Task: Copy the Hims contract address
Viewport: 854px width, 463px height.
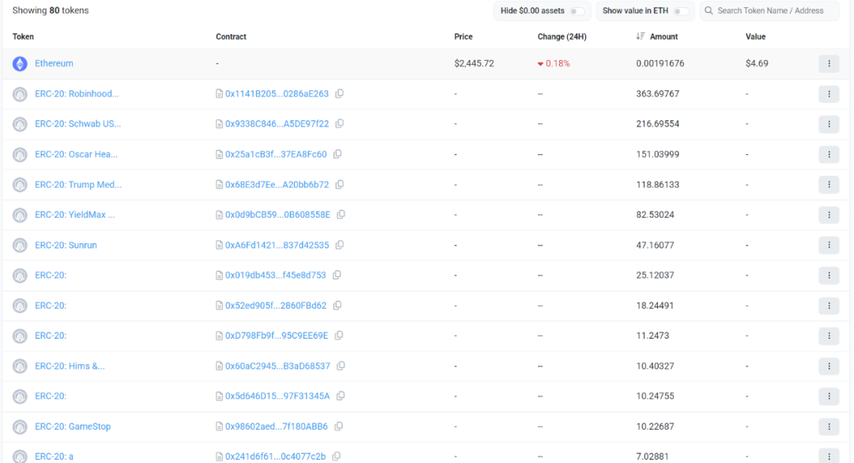Action: [x=339, y=366]
